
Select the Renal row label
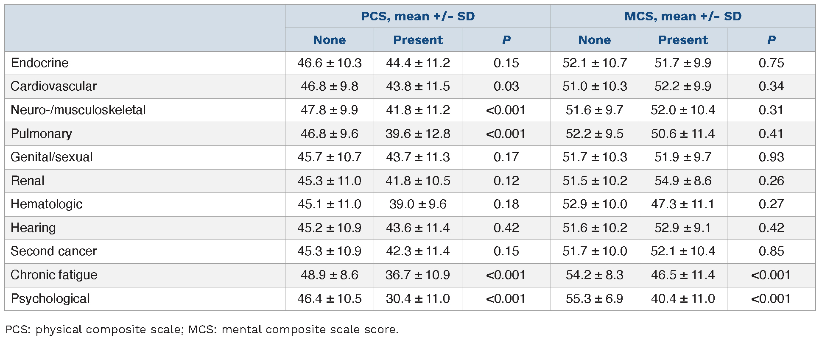[x=28, y=181]
